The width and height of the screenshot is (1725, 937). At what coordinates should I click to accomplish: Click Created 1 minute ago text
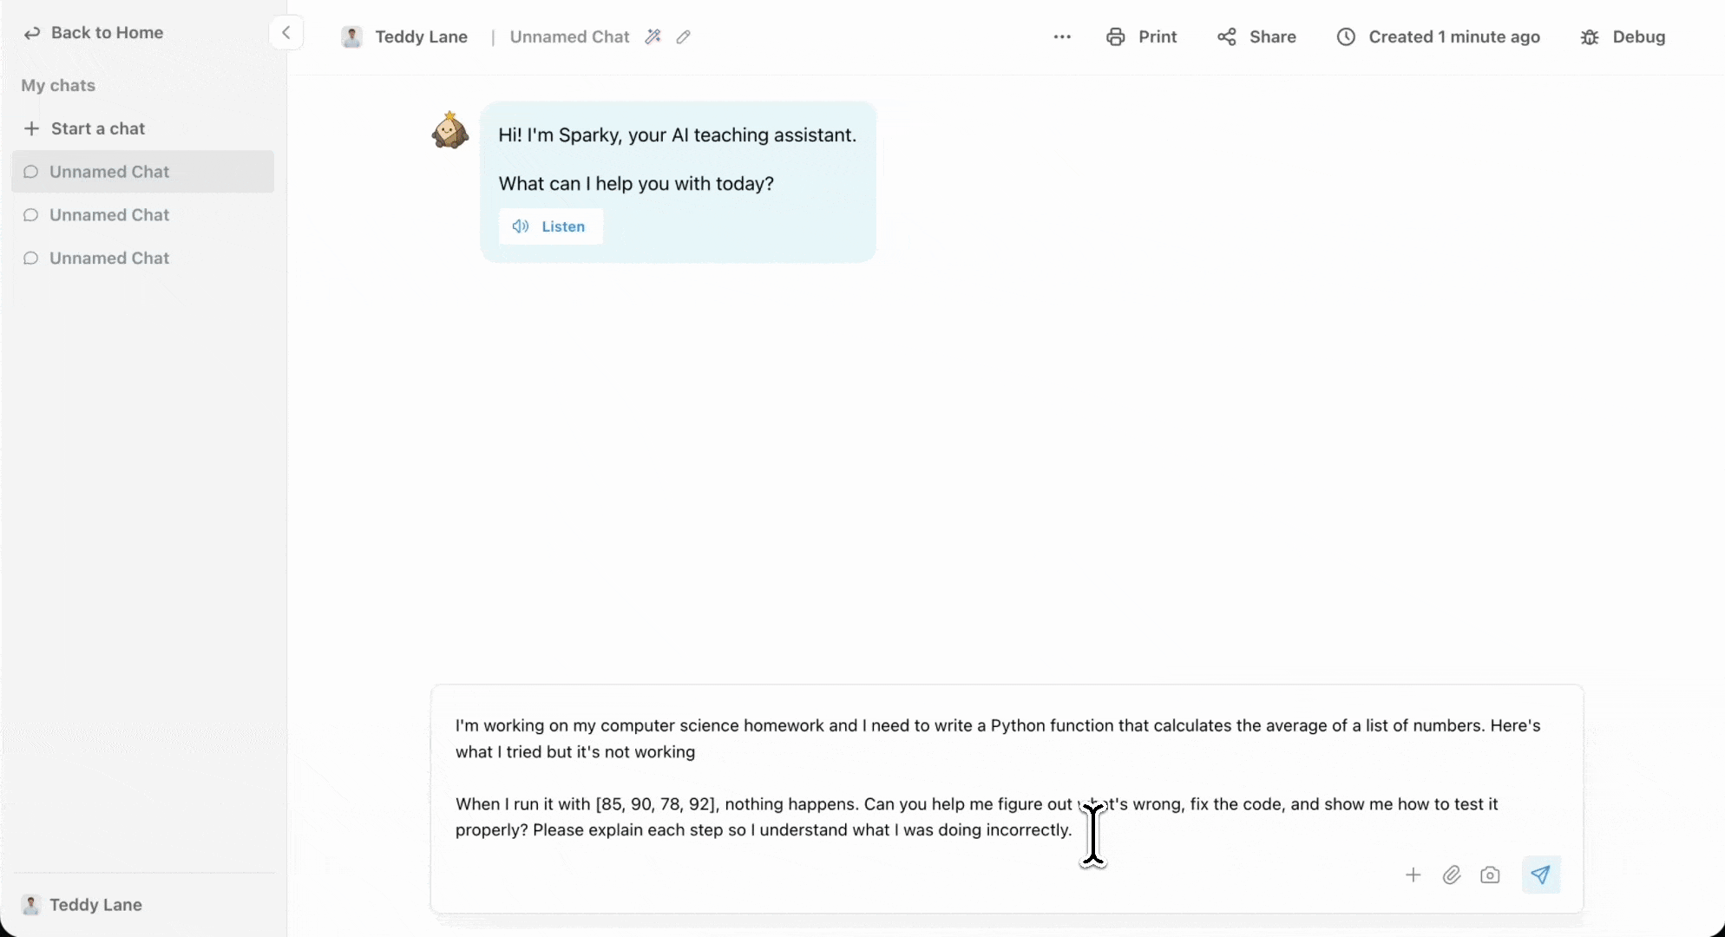tap(1454, 36)
